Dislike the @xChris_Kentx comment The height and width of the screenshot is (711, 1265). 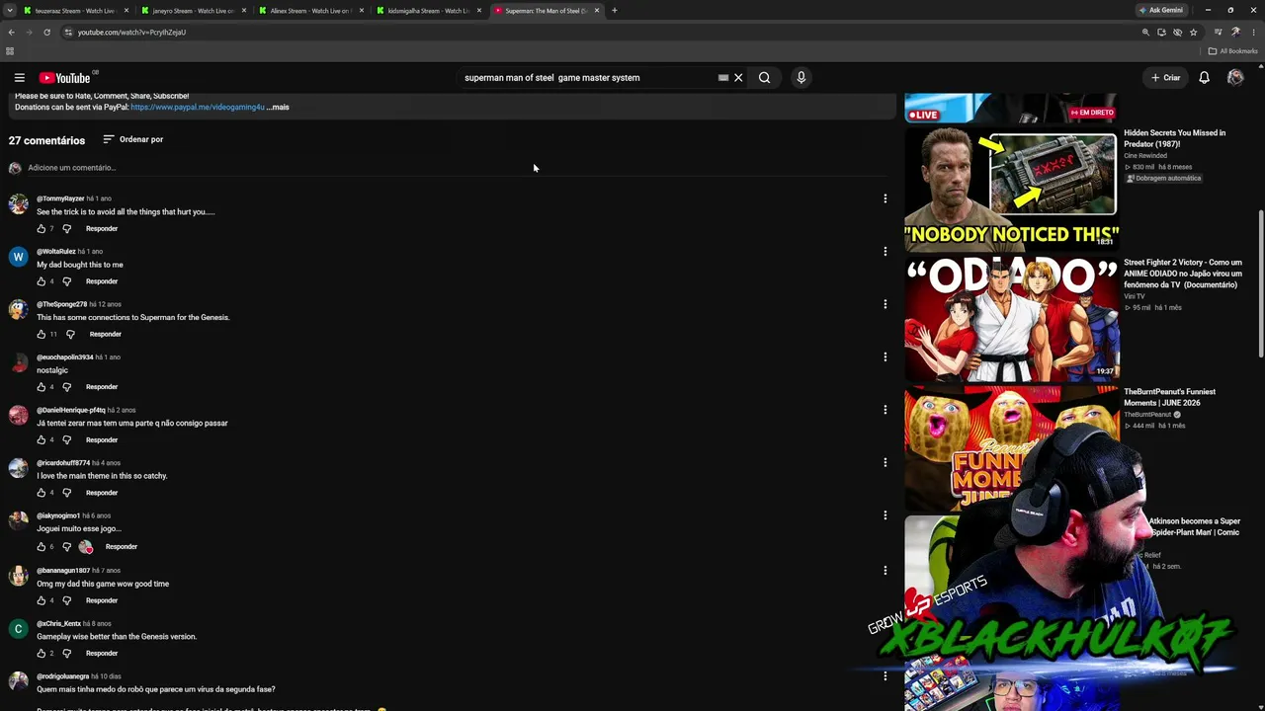point(67,654)
